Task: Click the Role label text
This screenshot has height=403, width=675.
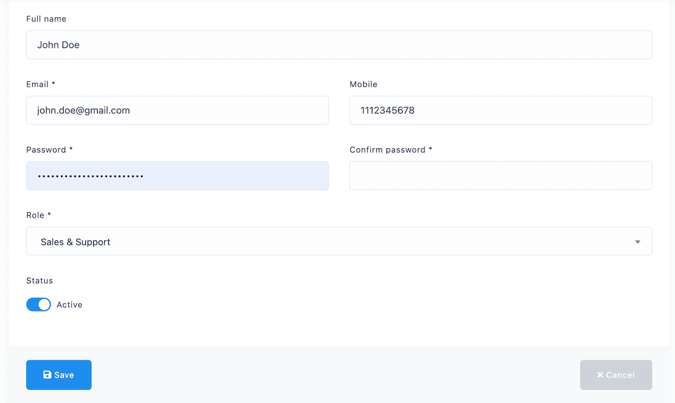Action: pyautogui.click(x=35, y=215)
